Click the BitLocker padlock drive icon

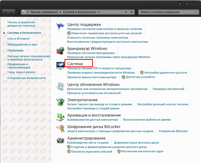[60, 129]
